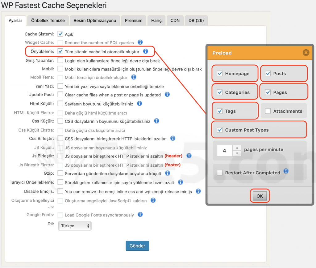The width and height of the screenshot is (316, 268).
Task: Close the Preload dialog with X icon
Action: coord(306,53)
